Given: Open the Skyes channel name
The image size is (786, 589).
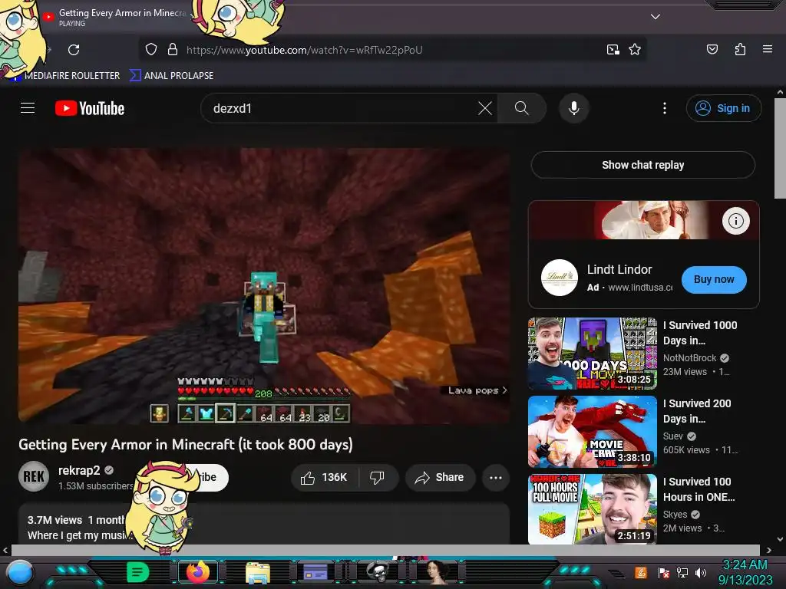Looking at the screenshot, I should pyautogui.click(x=675, y=514).
